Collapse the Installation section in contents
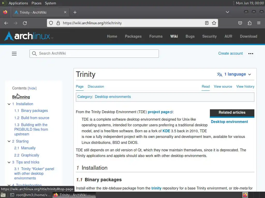 pyautogui.click(x=9, y=104)
